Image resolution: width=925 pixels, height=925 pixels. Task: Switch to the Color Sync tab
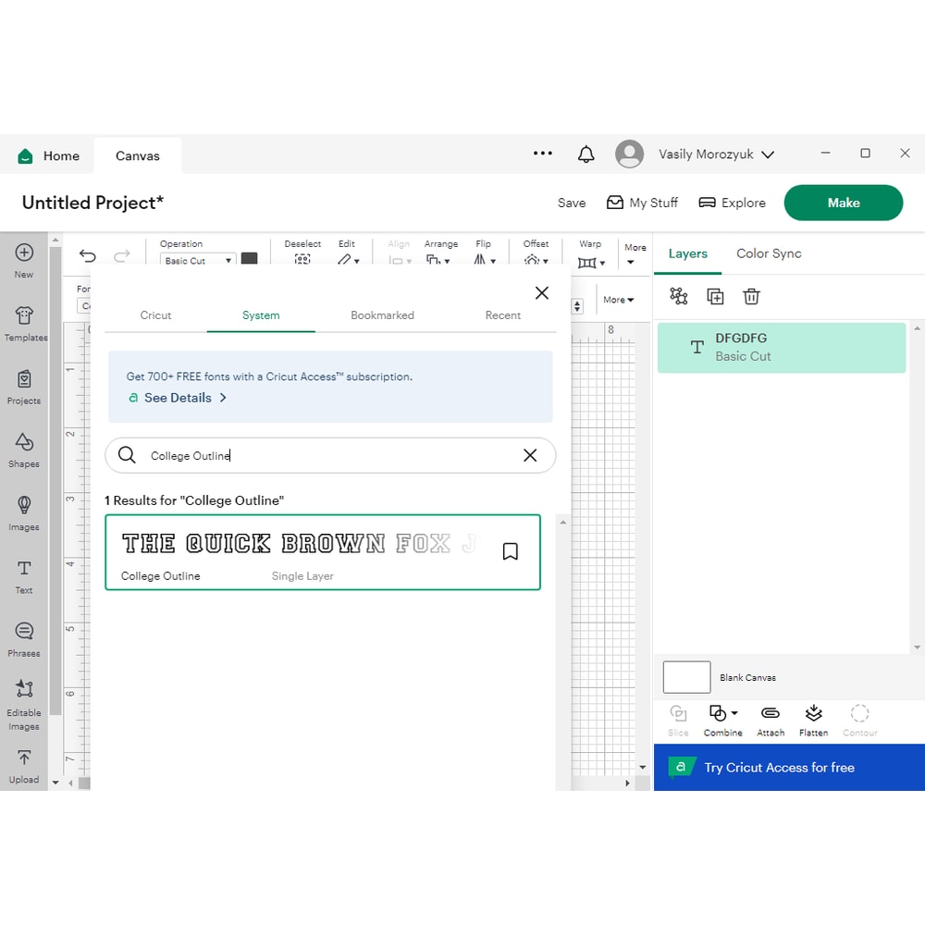point(768,253)
